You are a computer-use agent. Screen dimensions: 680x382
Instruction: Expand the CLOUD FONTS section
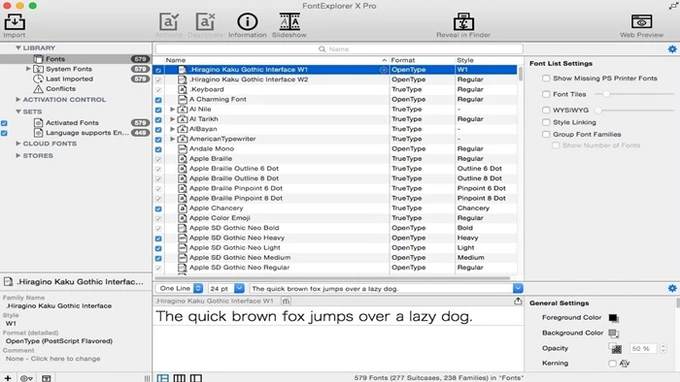(18, 143)
